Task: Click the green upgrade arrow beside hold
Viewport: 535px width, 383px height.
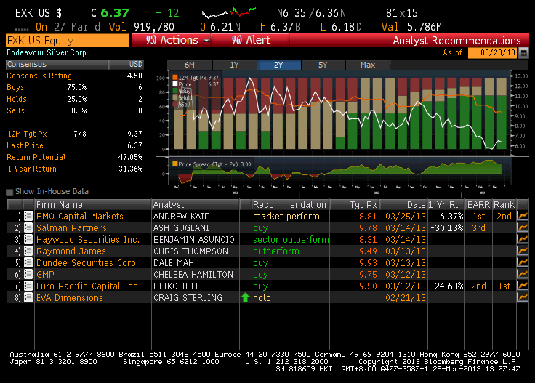Action: tap(245, 297)
